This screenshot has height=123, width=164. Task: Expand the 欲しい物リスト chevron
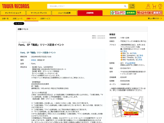point(161,18)
